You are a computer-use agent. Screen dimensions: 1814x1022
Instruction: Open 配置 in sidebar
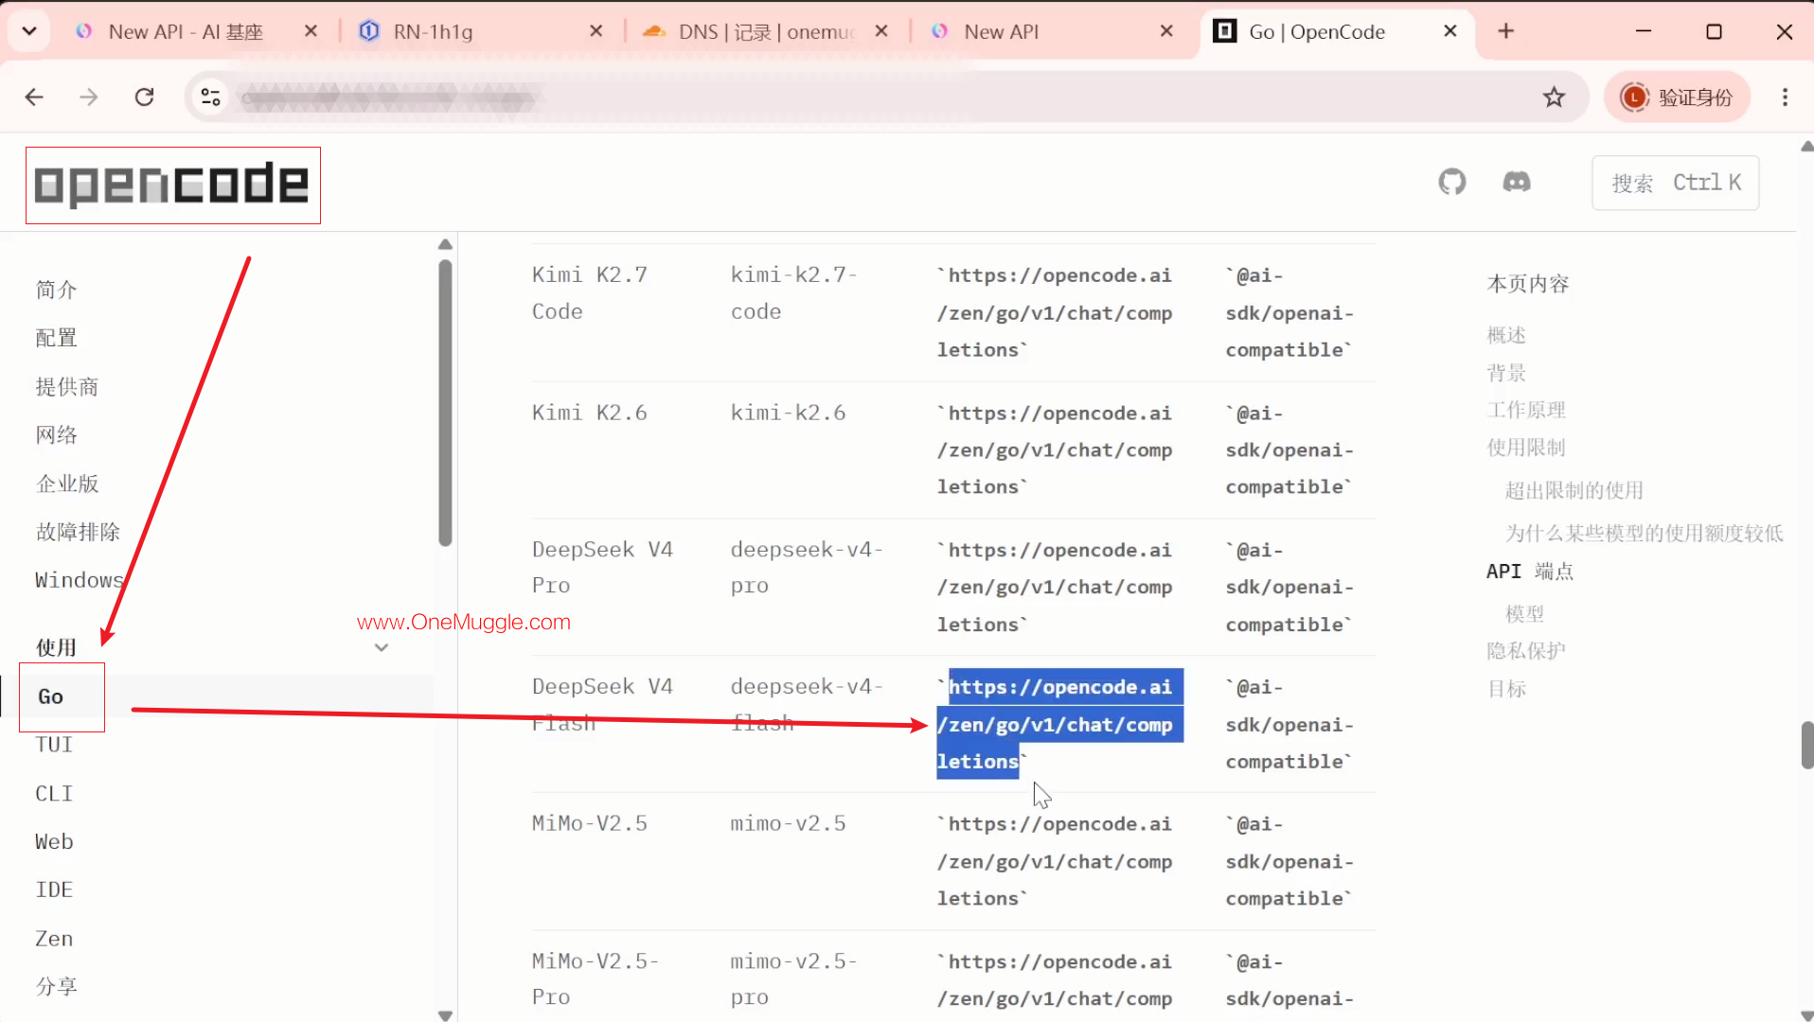tap(56, 338)
